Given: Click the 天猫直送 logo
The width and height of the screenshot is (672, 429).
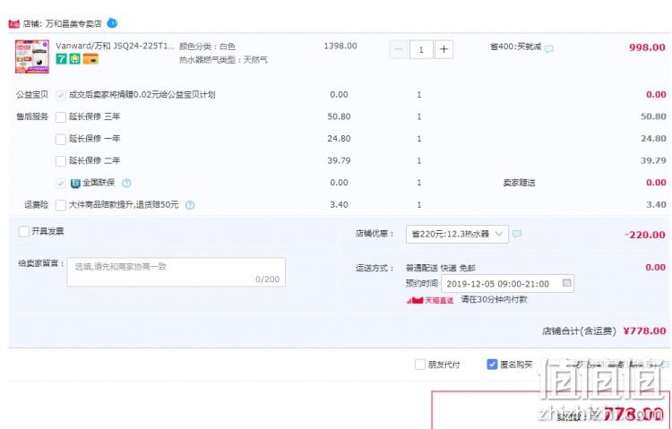Looking at the screenshot, I should tap(430, 300).
